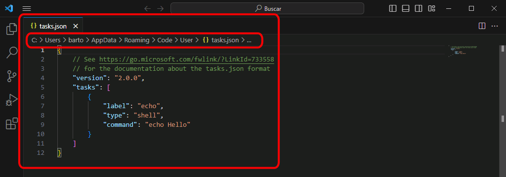The image size is (506, 177).
Task: Click the "label" key on line 7
Action: coord(117,106)
